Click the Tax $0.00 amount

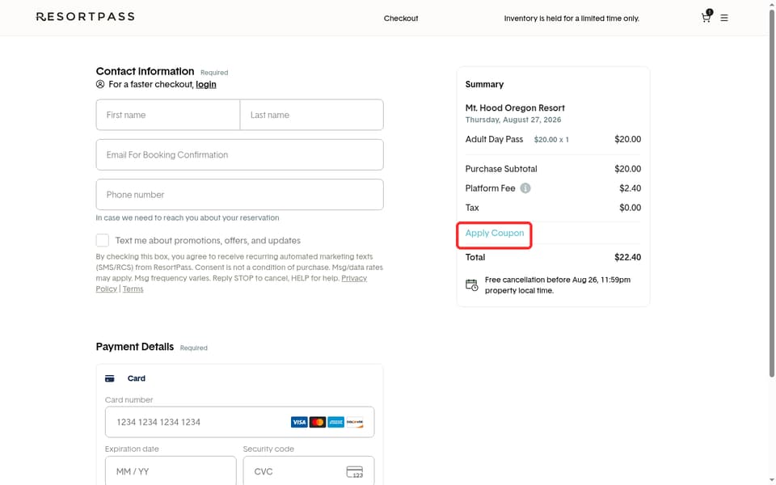630,208
